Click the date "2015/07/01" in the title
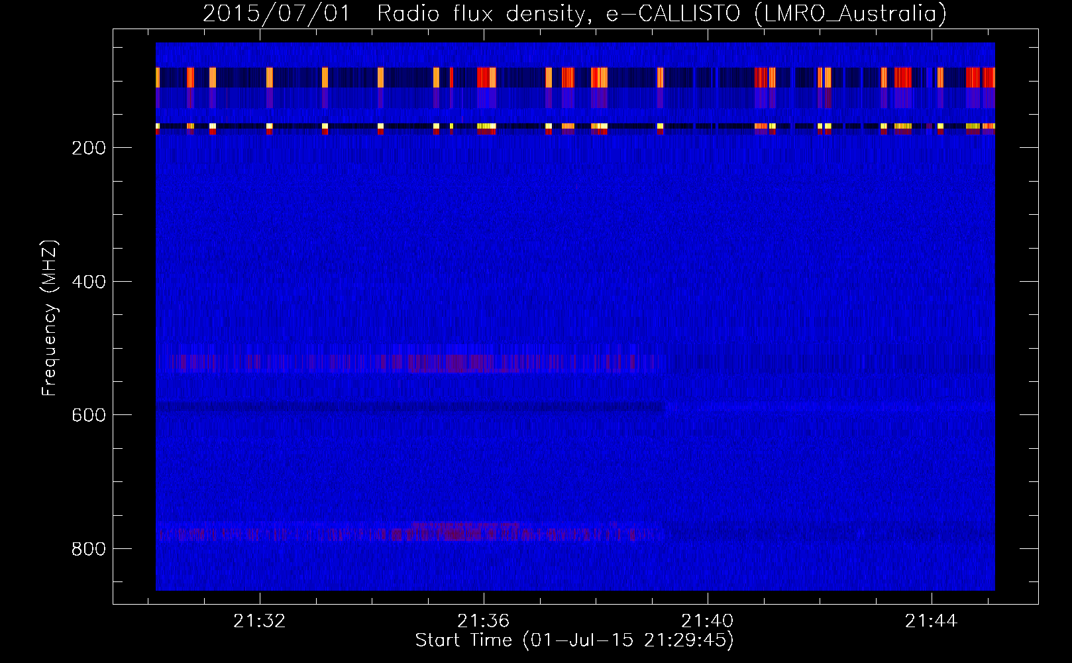This screenshot has width=1072, height=663. [276, 13]
